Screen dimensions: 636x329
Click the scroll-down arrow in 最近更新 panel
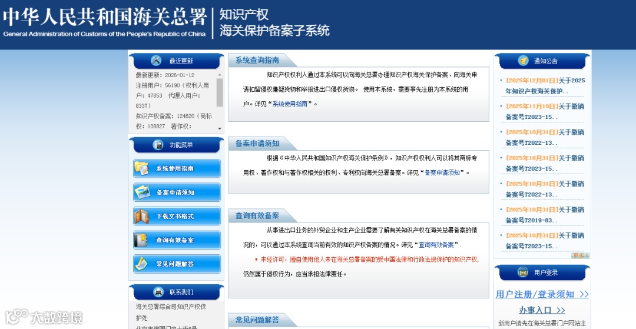pyautogui.click(x=220, y=128)
